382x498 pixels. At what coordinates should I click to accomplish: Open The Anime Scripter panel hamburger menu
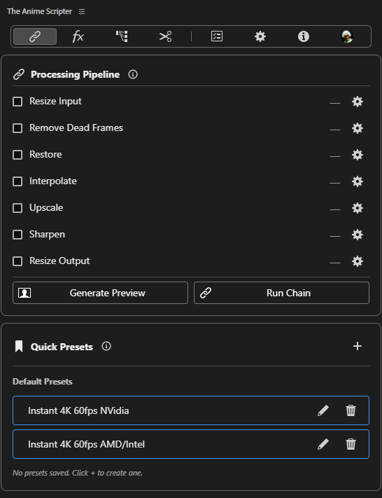click(x=82, y=11)
